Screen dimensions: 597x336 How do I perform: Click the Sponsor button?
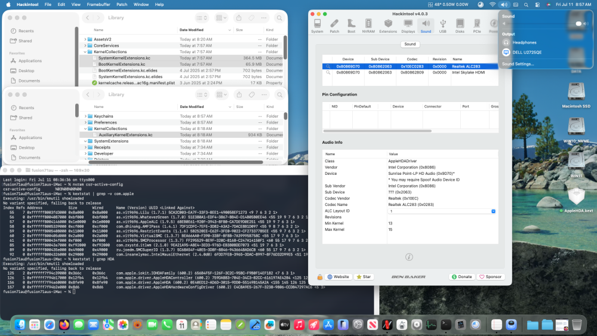tap(490, 277)
